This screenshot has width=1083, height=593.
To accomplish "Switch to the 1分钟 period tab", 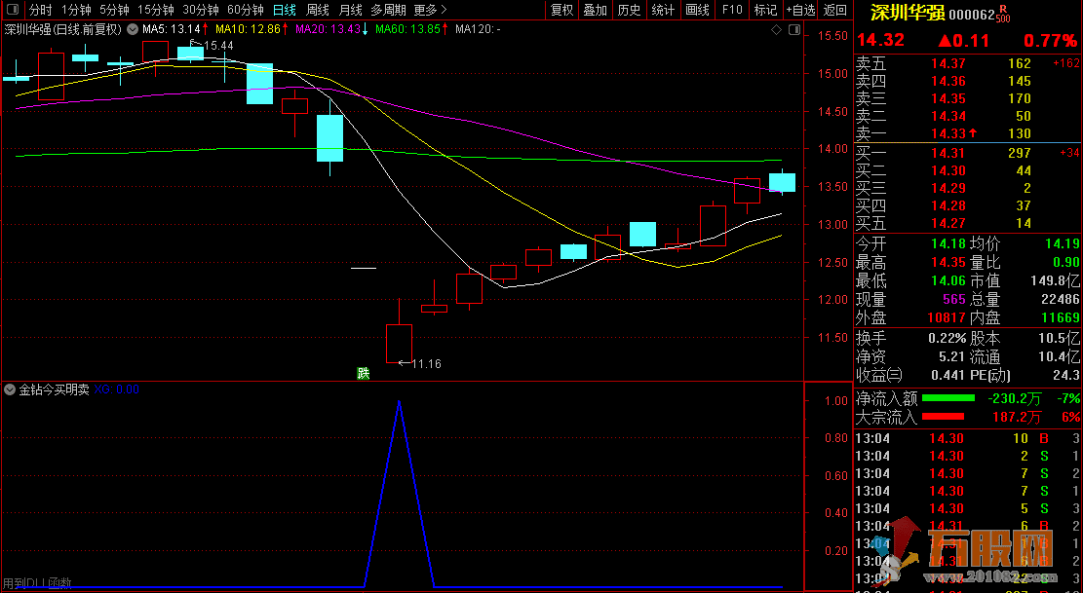I will 76,10.
